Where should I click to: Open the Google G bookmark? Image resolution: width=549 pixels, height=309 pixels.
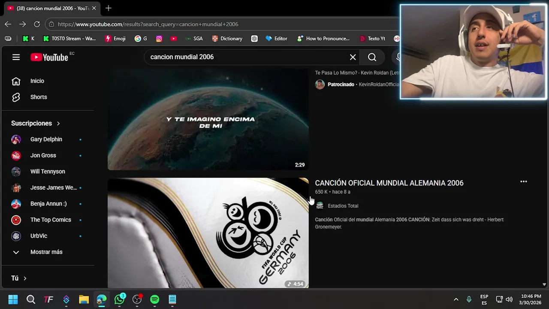pyautogui.click(x=141, y=39)
